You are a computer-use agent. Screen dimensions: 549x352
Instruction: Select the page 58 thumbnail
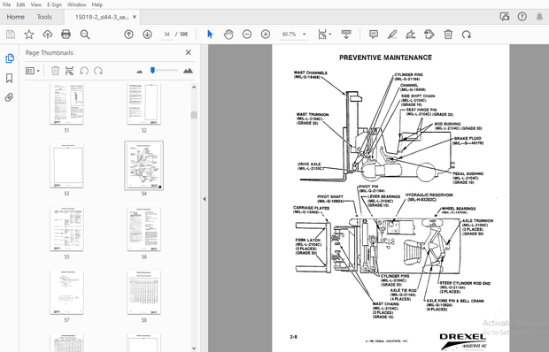144,292
